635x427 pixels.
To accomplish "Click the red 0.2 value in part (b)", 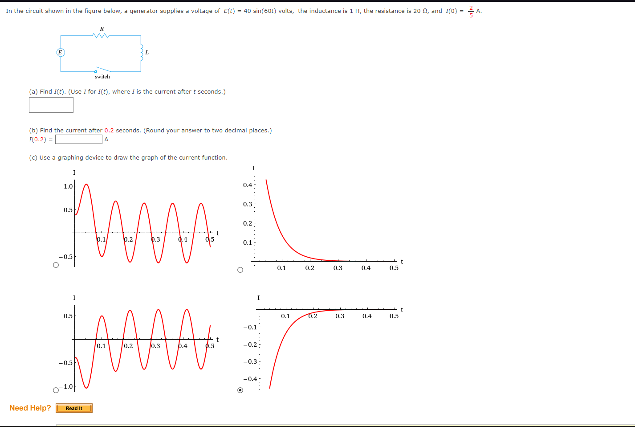I will coord(109,130).
